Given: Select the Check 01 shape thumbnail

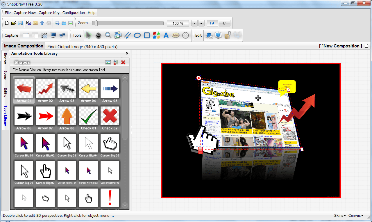Looking at the screenshot, I should coord(88,118).
